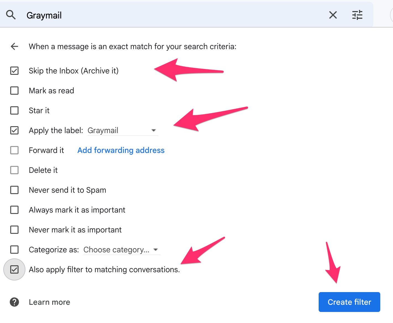This screenshot has height=323, width=393.
Task: Tick the Delete it checkbox
Action: [14, 170]
